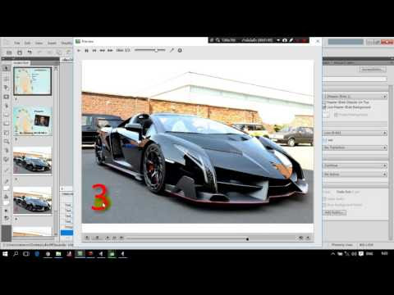Click the rewind icon in Preview toolbar
This screenshot has width=394, height=295.
coord(102,51)
